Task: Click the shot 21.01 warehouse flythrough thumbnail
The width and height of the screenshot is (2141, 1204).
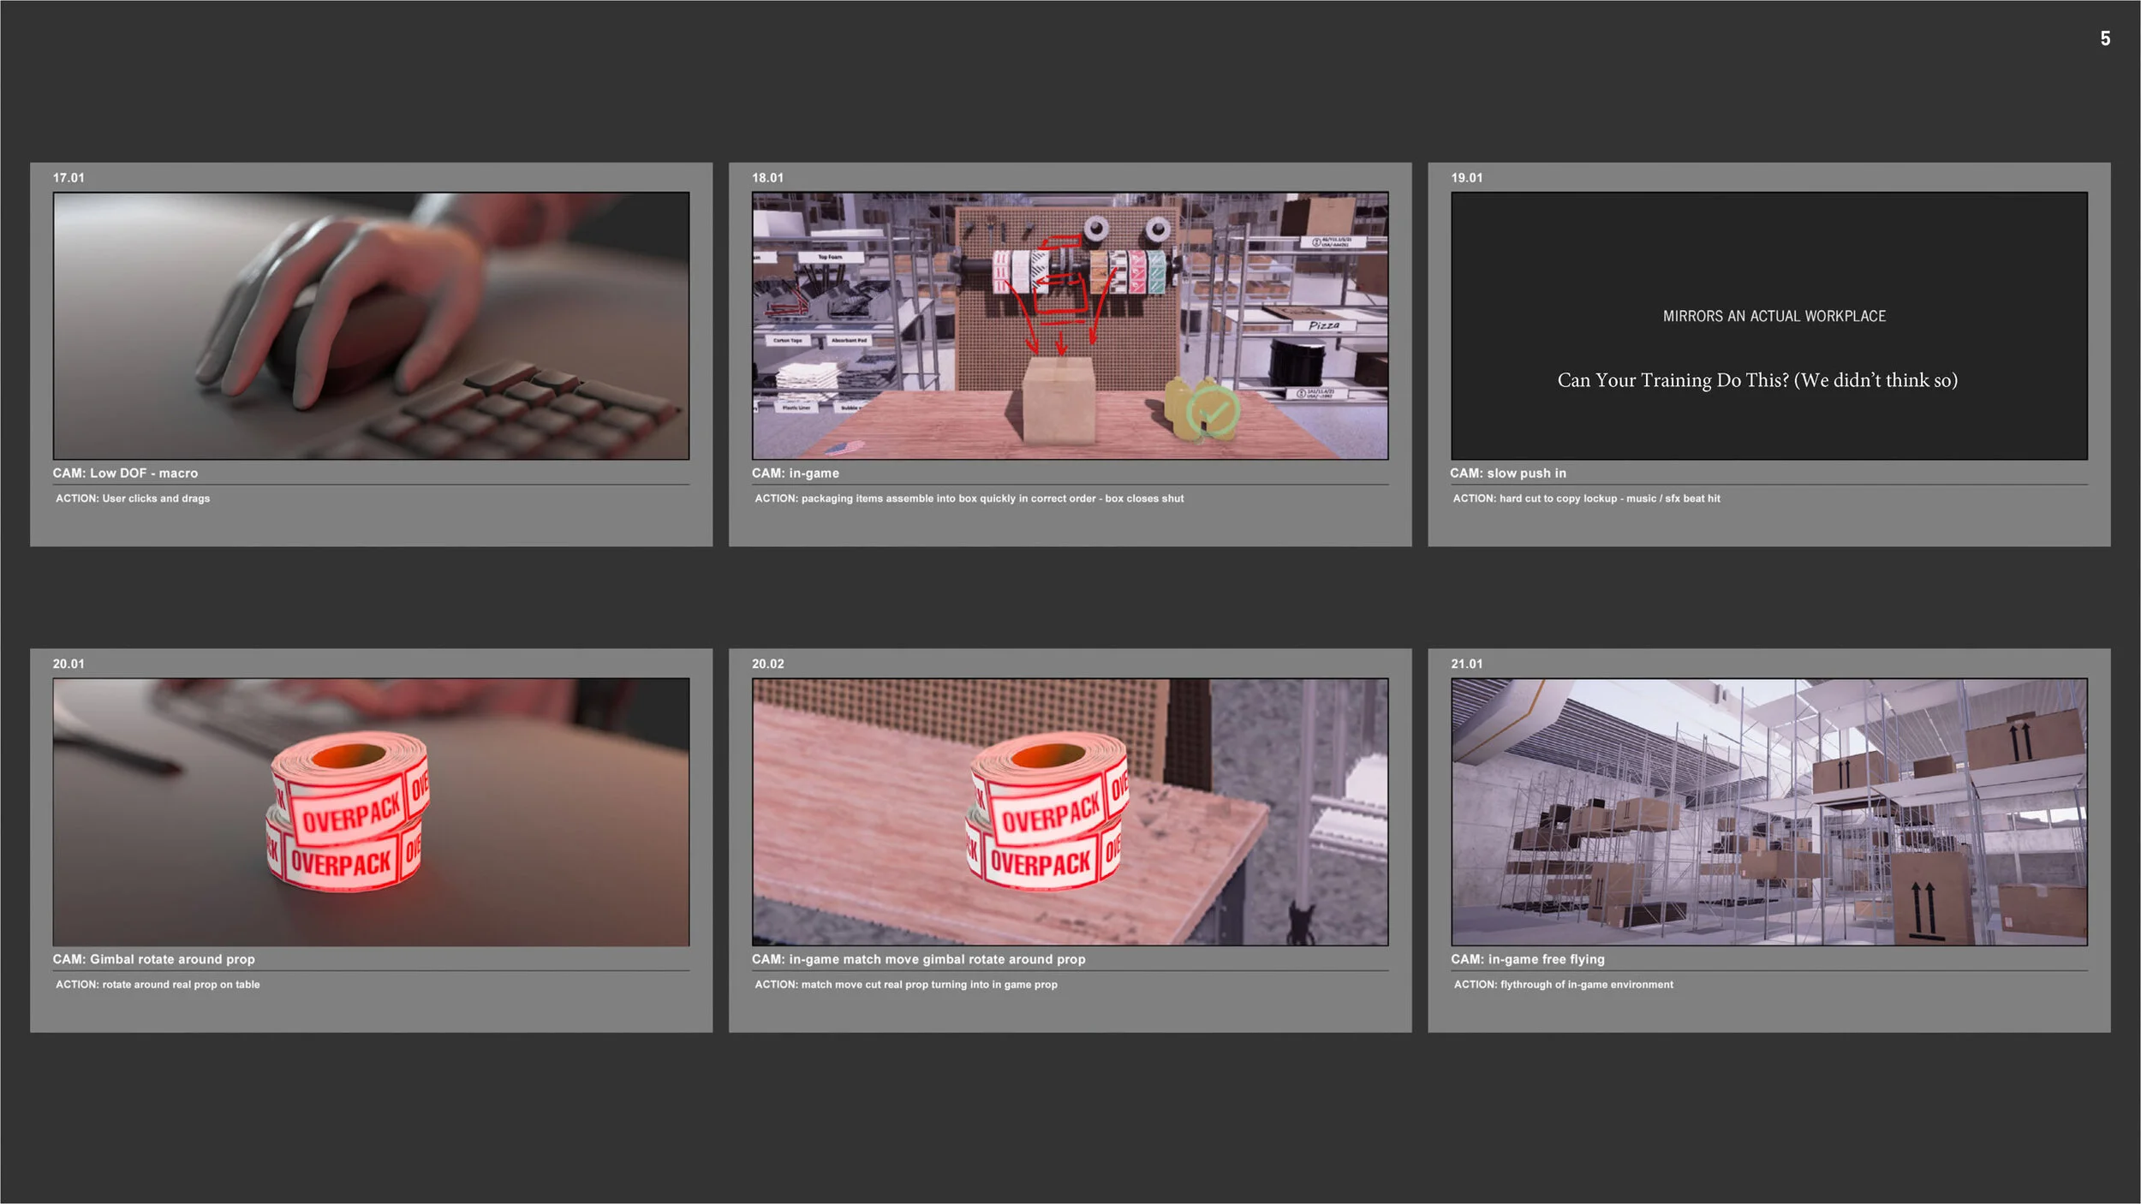Action: tap(1768, 812)
